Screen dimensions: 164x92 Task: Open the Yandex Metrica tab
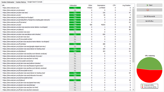pyautogui.click(x=21, y=2)
